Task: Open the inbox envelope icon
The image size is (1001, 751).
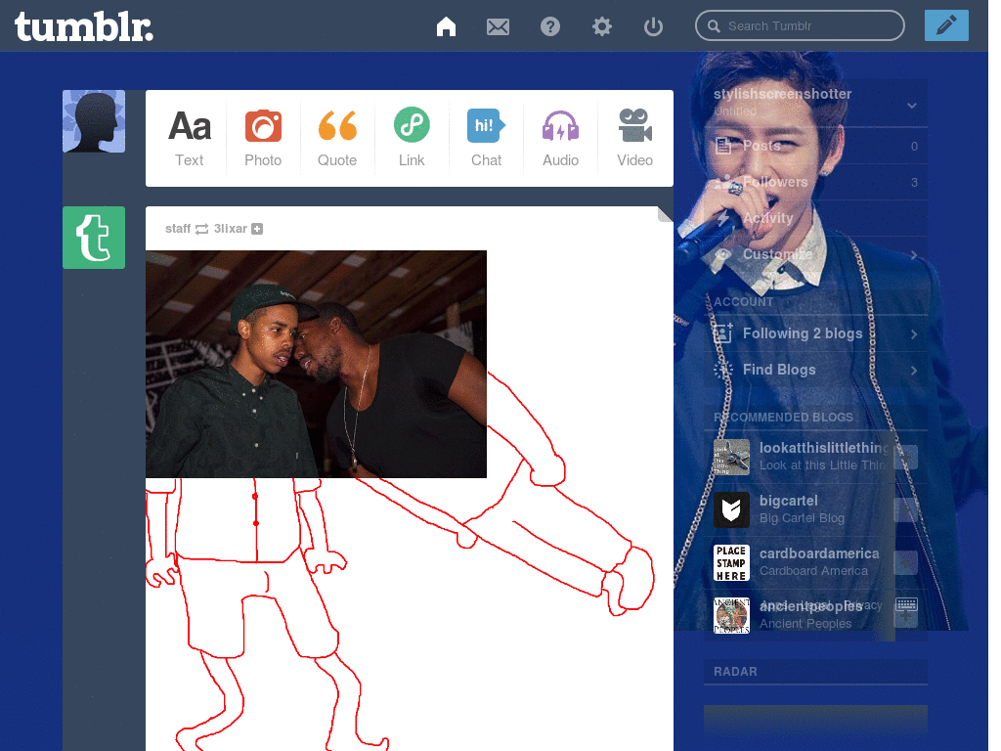Action: point(498,26)
